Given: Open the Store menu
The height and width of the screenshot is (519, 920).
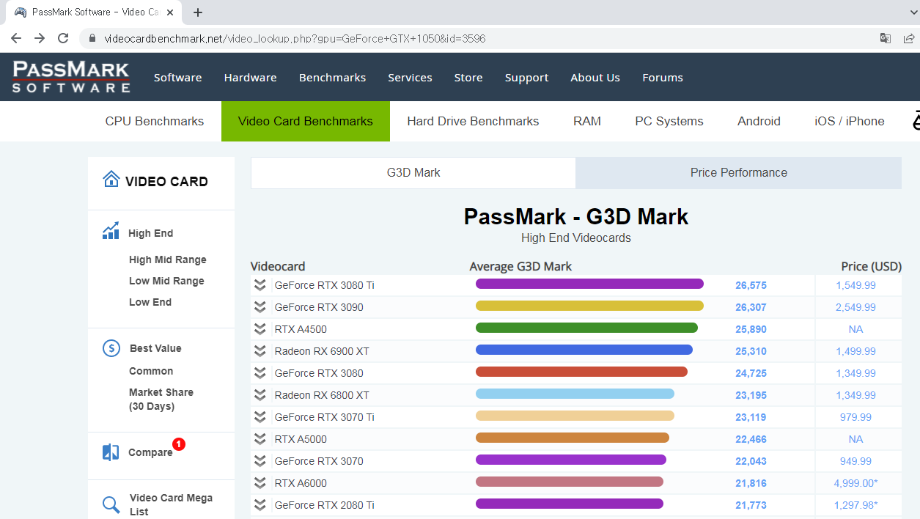Looking at the screenshot, I should pos(468,78).
